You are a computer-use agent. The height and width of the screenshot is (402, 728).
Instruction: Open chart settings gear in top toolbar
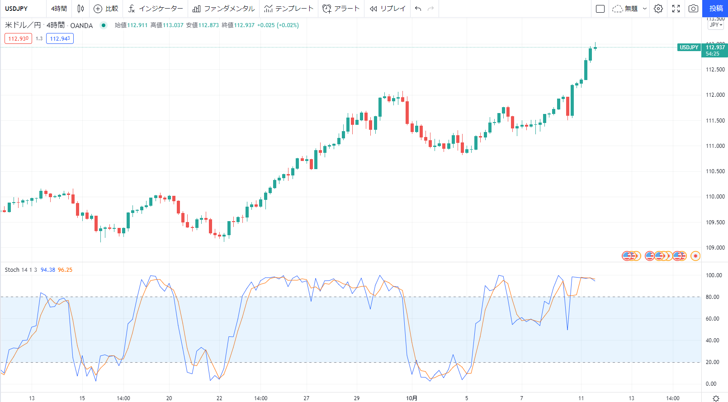click(x=658, y=9)
